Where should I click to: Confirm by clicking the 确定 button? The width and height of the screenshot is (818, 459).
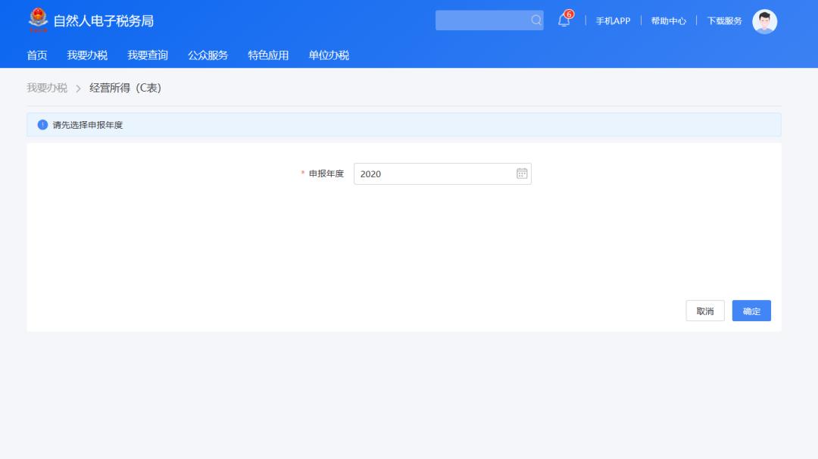[751, 311]
